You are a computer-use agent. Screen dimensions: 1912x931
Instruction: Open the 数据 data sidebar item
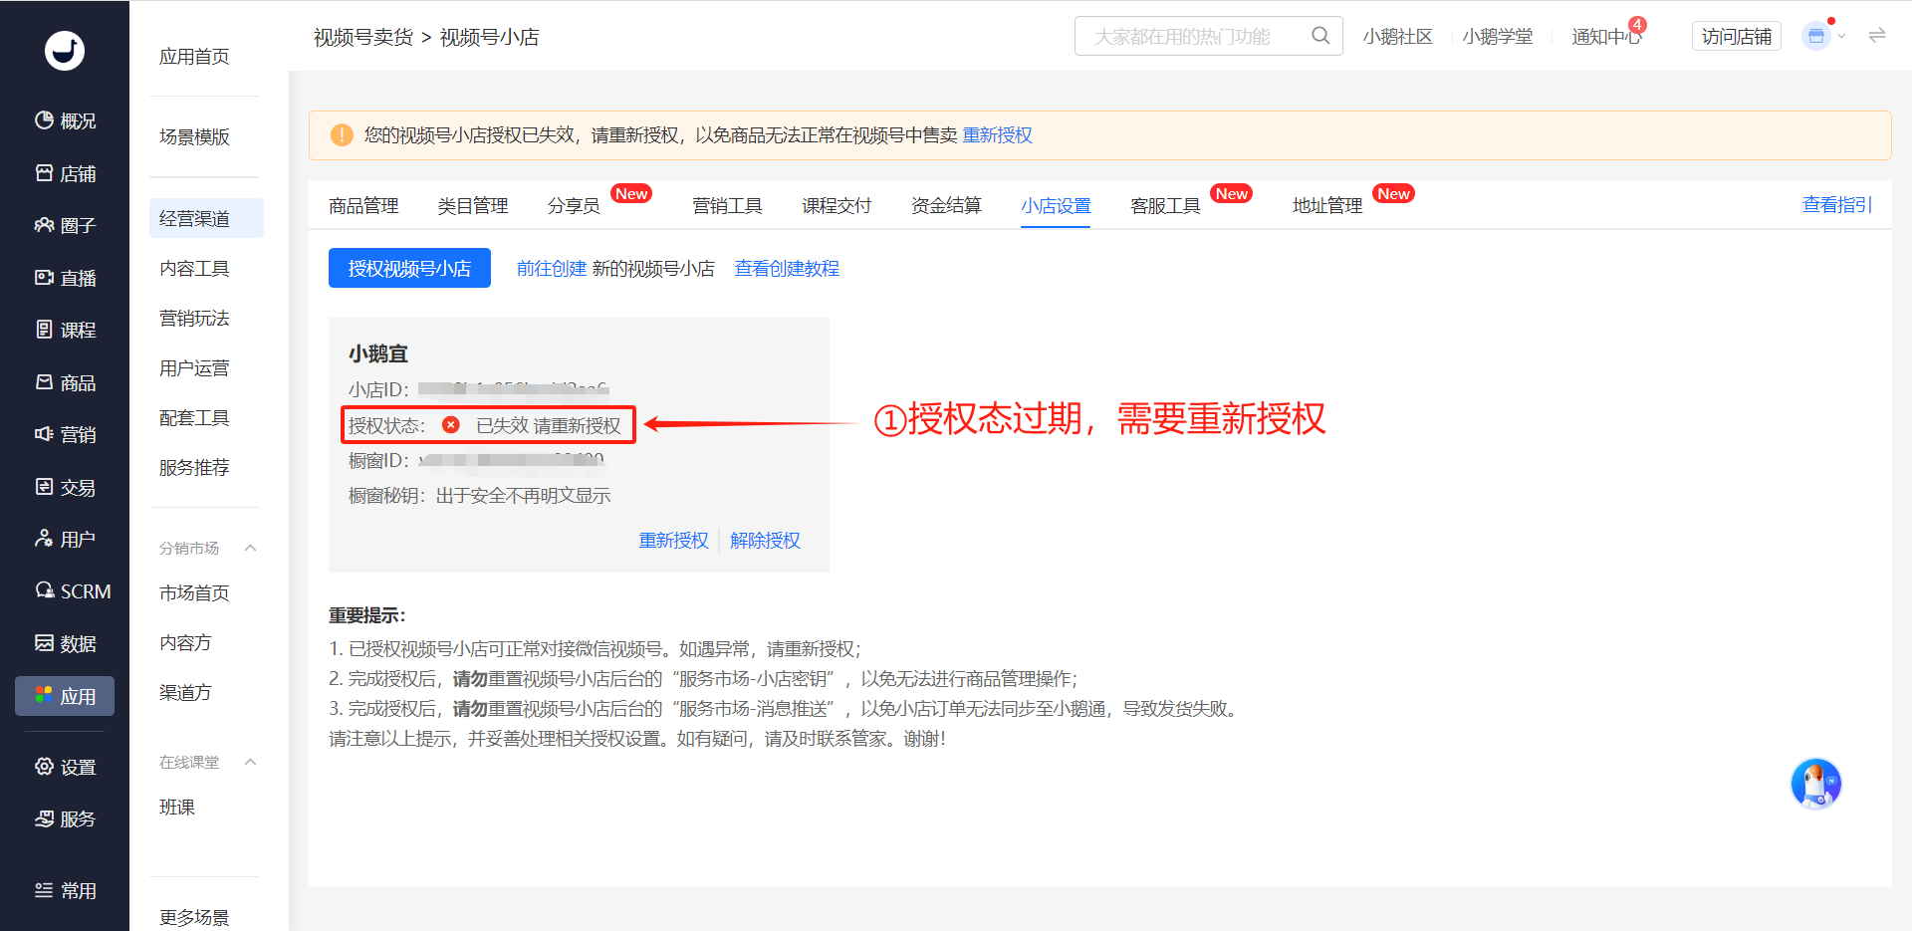tap(65, 643)
